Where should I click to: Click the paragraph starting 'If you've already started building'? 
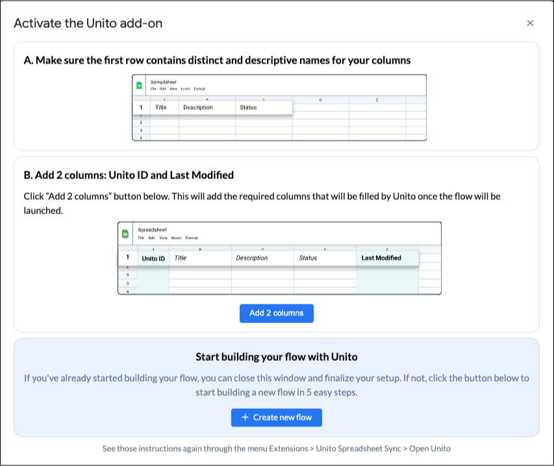pos(276,385)
